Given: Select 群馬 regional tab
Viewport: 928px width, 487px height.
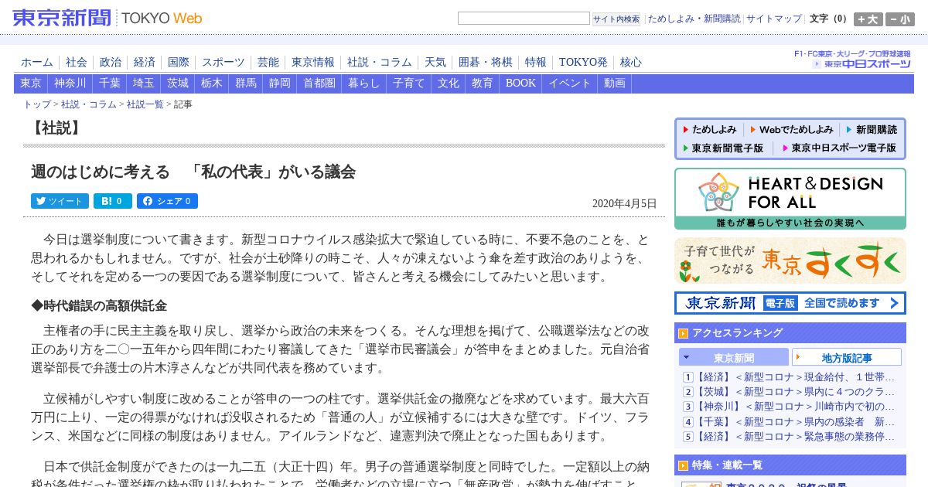Looking at the screenshot, I should pyautogui.click(x=246, y=83).
